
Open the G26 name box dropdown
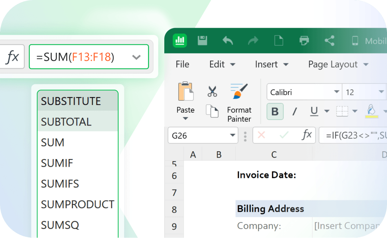233,135
